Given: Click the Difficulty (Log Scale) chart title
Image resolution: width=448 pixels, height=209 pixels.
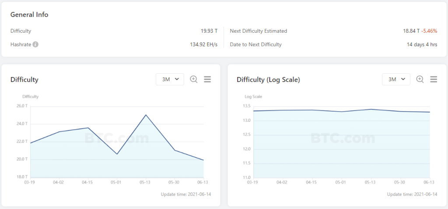Looking at the screenshot, I should 268,80.
